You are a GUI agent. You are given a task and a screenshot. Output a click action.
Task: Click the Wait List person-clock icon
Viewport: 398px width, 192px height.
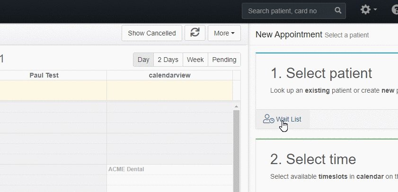pyautogui.click(x=268, y=119)
